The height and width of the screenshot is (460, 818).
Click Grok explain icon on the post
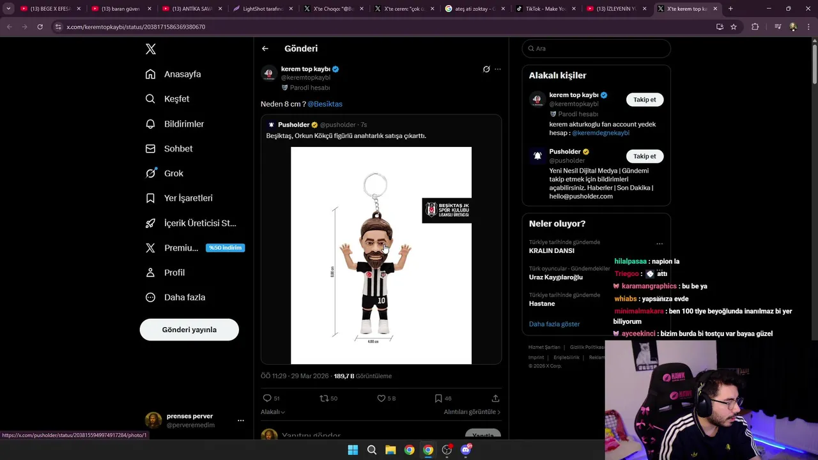coord(486,69)
